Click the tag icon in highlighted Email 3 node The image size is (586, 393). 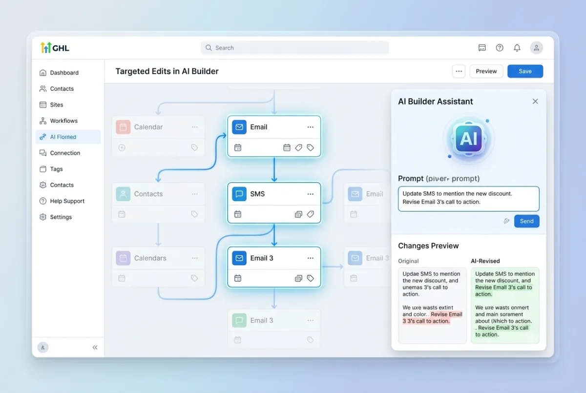coord(310,279)
